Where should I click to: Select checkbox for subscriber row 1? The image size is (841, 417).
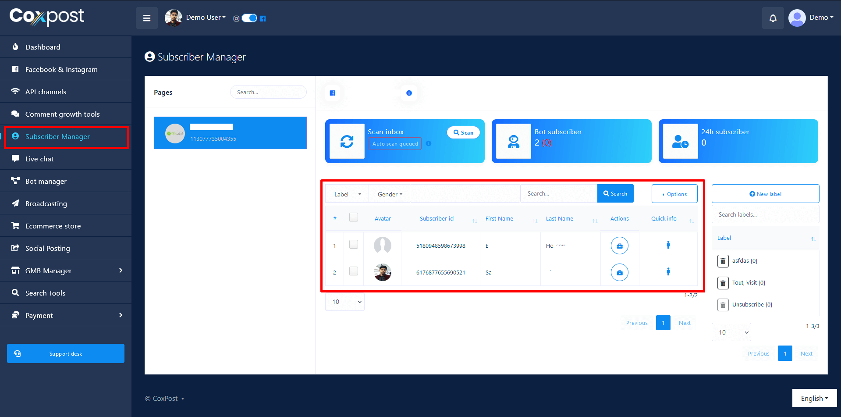(354, 245)
